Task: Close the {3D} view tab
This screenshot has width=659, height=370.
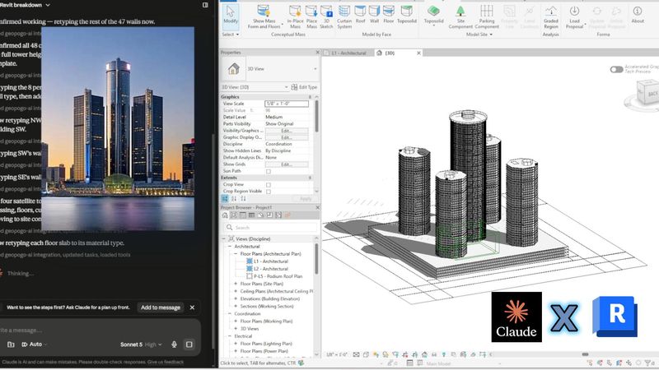Action: coord(418,53)
